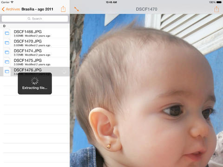This screenshot has width=223, height=167.
Task: Tap the Brasília - ago 2011 title
Action: 37,9
